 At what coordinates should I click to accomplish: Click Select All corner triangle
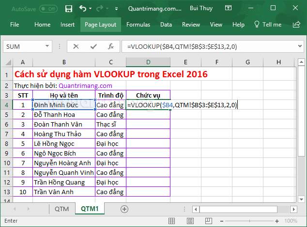(8, 62)
